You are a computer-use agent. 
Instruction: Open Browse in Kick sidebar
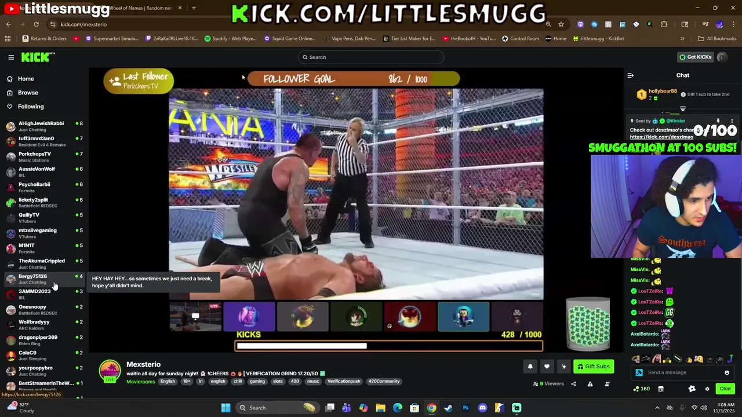(23, 93)
